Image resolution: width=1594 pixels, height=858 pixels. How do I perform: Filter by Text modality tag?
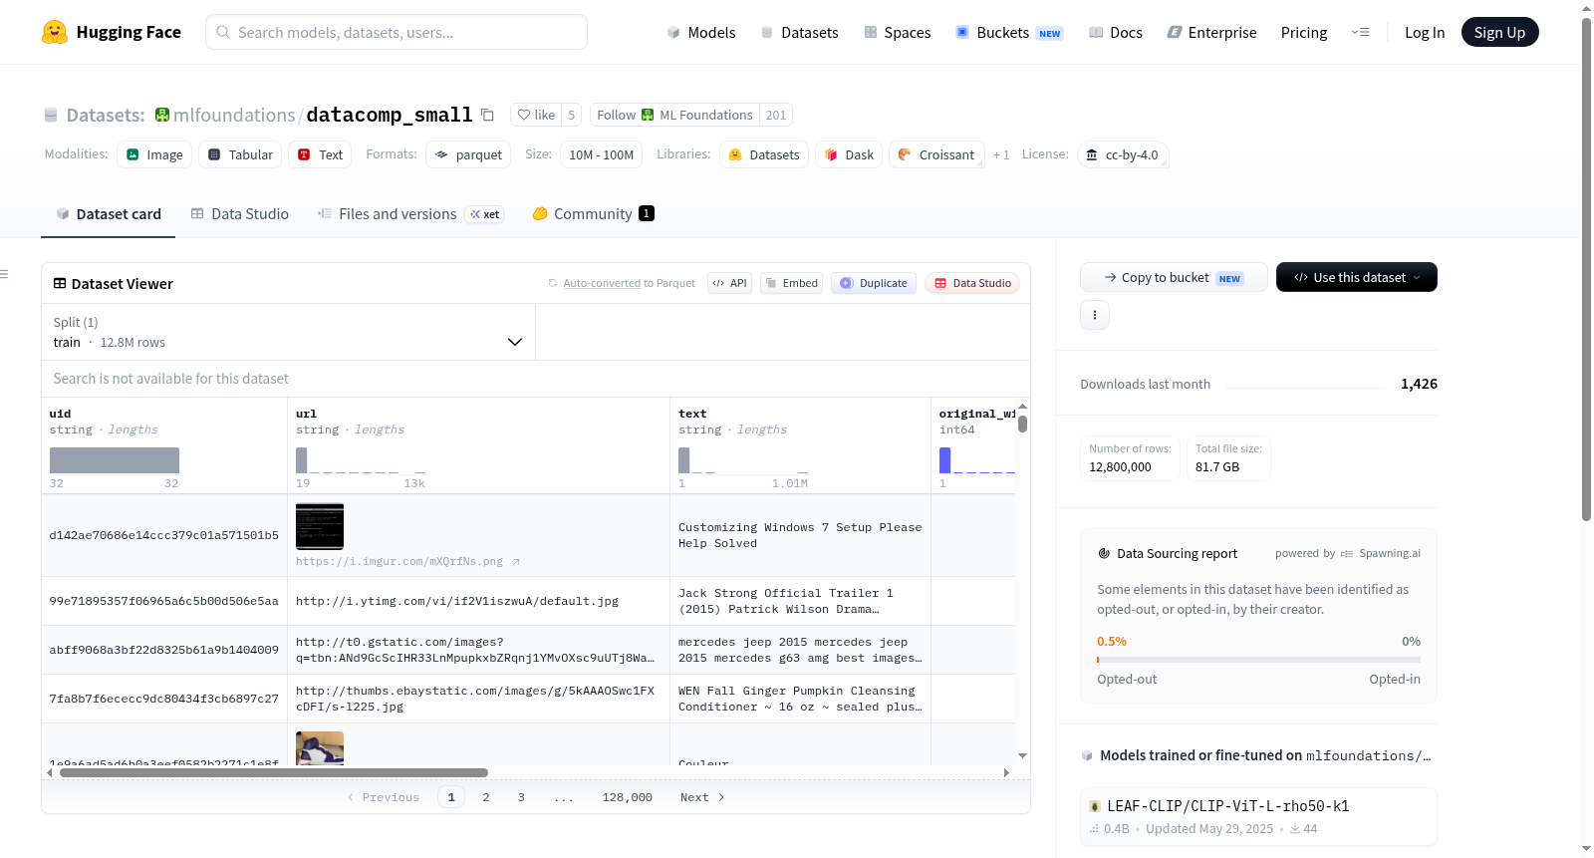(x=320, y=154)
